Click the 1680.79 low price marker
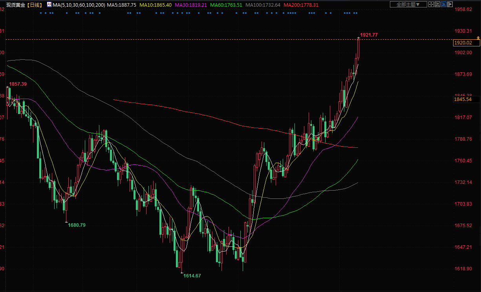Image resolution: width=481 pixels, height=292 pixels. point(77,225)
